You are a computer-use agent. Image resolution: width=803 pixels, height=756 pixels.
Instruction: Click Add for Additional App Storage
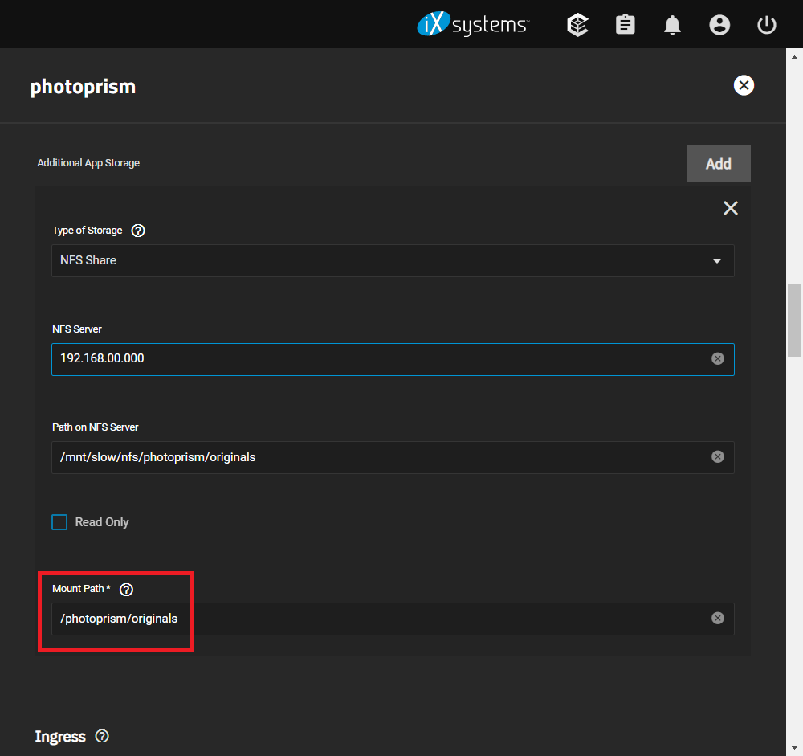pos(718,164)
